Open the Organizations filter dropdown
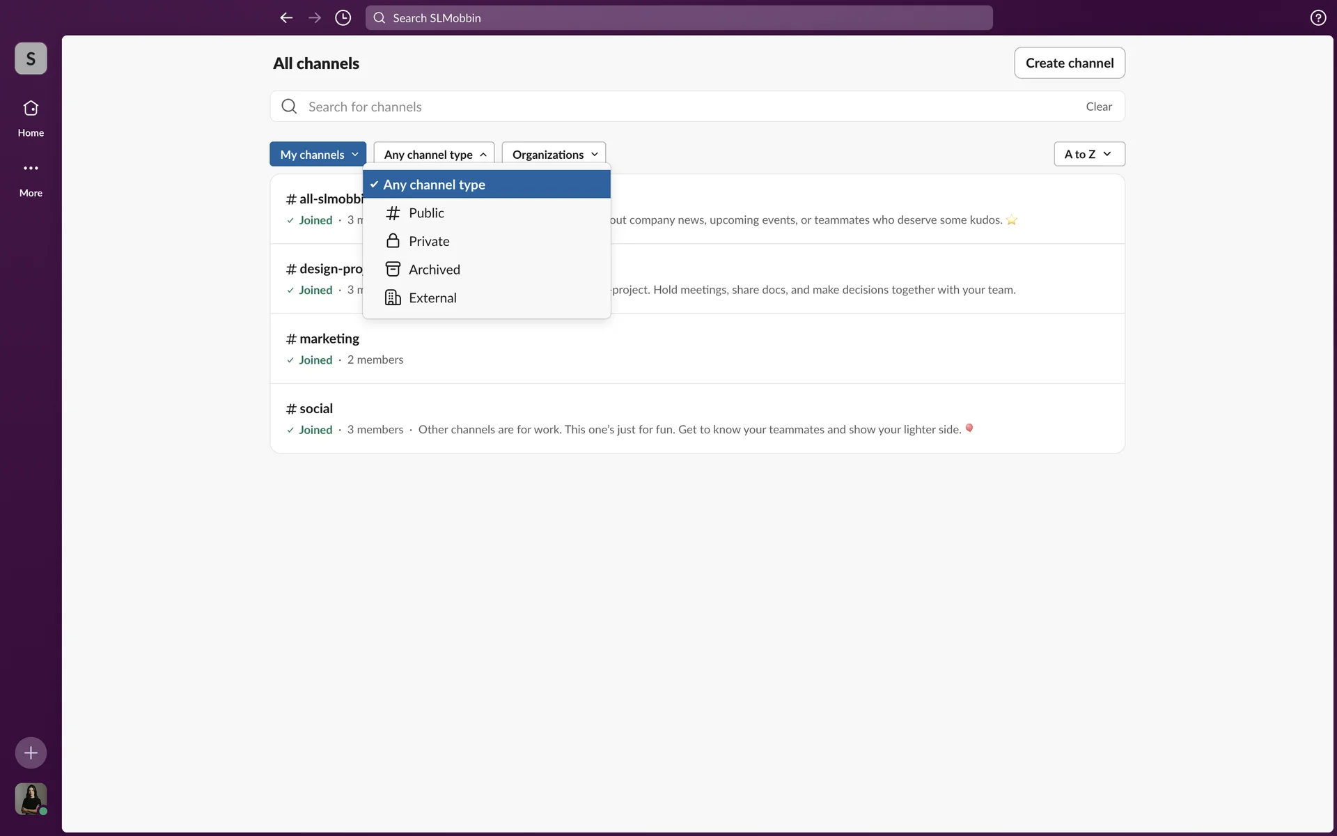This screenshot has width=1337, height=836. tap(554, 155)
